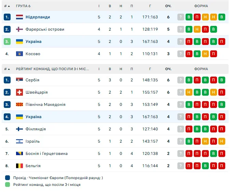Click the Netherlands flag icon
This screenshot has width=230, height=192.
[x=19, y=17]
